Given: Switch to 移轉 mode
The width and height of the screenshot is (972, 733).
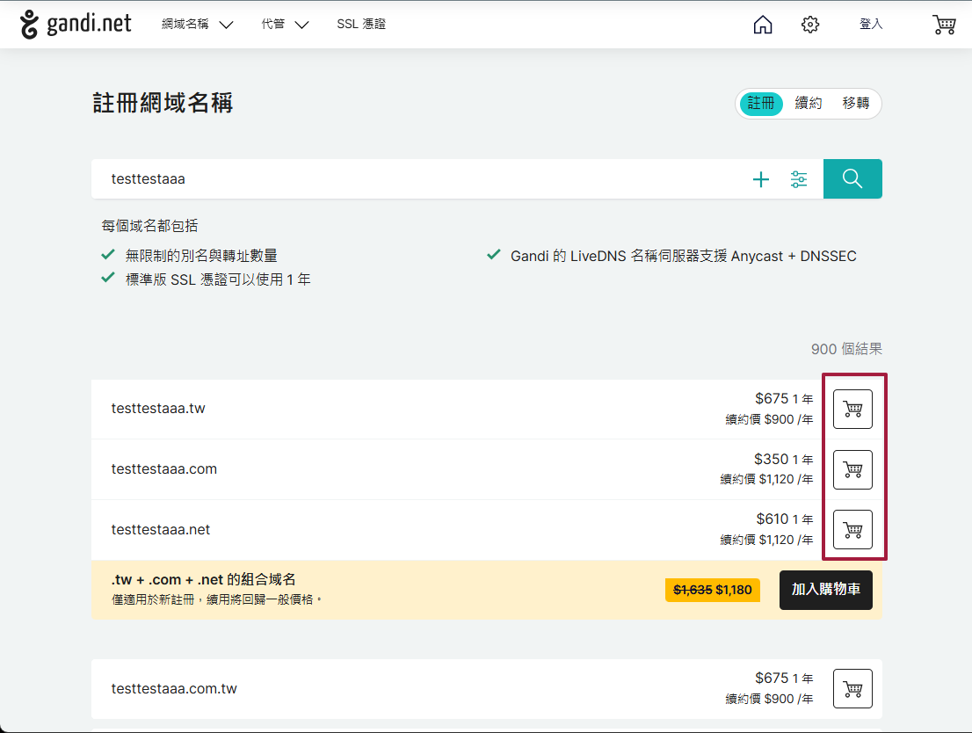Looking at the screenshot, I should pos(855,104).
